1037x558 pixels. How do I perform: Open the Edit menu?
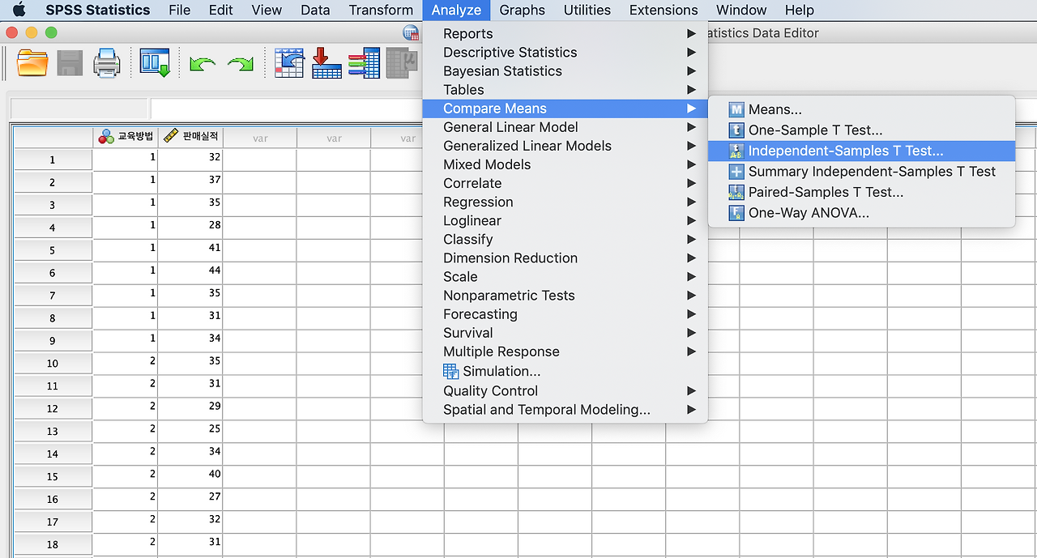pos(220,10)
